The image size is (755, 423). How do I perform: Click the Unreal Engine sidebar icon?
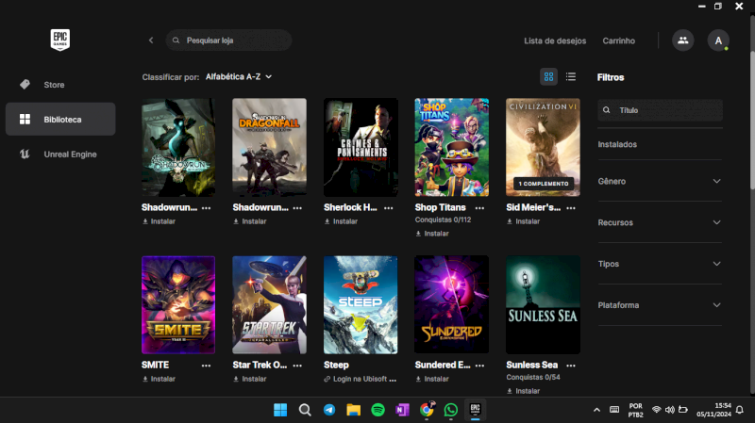click(25, 154)
